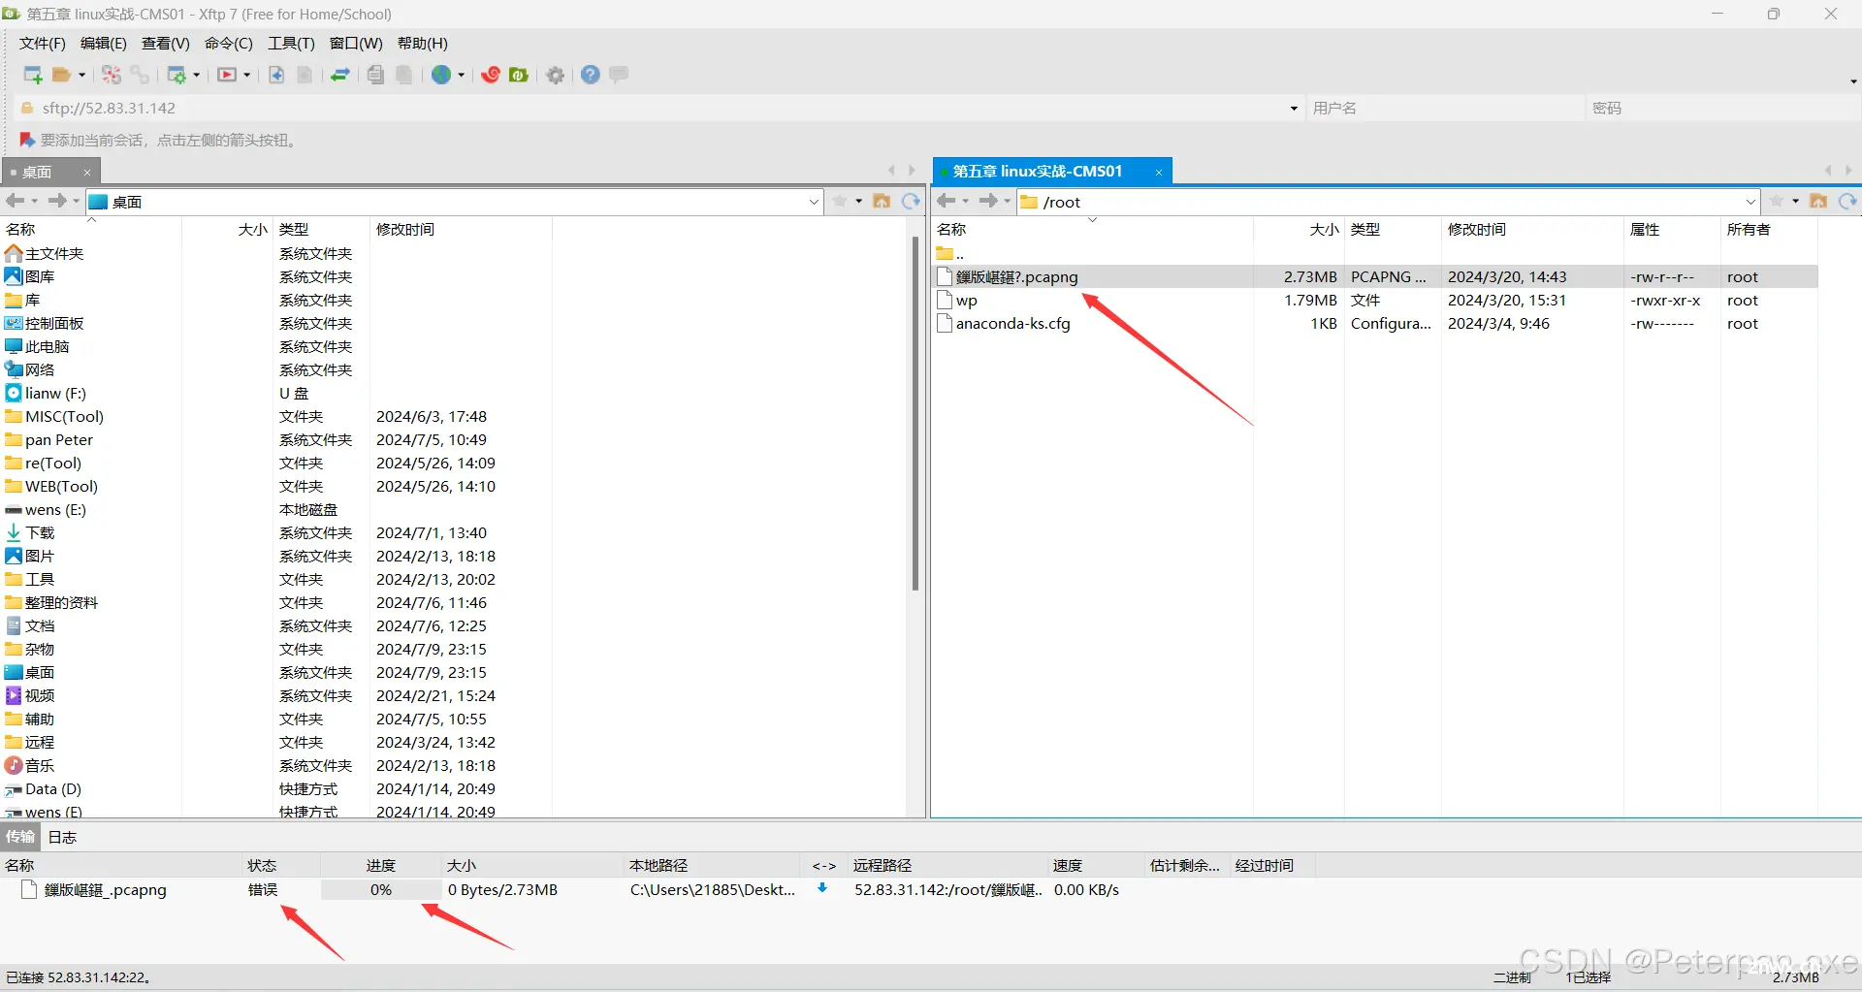This screenshot has height=992, width=1862.
Task: Select the failed pcapng transfer row
Action: [x=659, y=890]
